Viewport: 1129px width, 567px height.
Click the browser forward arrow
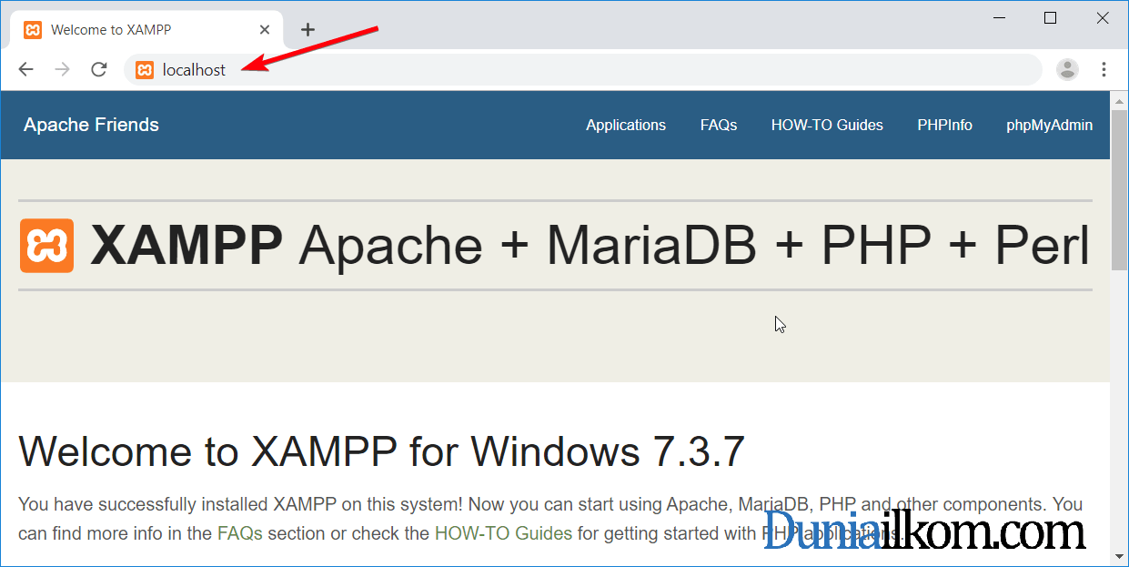pos(62,70)
